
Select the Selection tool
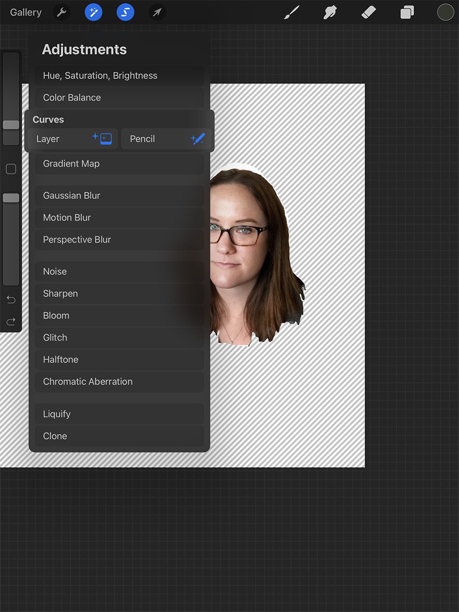(x=125, y=12)
